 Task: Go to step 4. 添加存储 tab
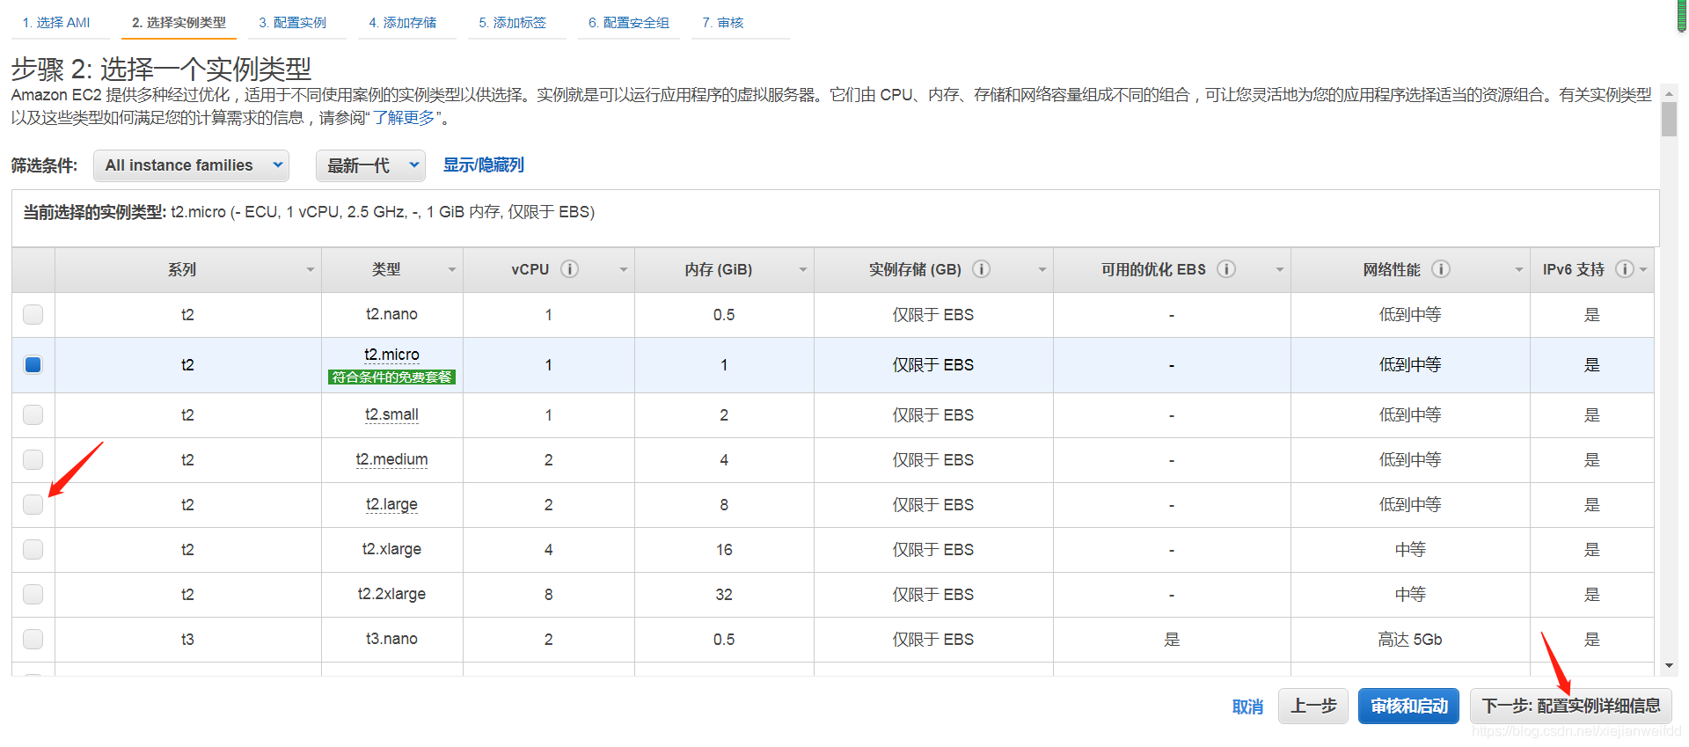pyautogui.click(x=403, y=23)
